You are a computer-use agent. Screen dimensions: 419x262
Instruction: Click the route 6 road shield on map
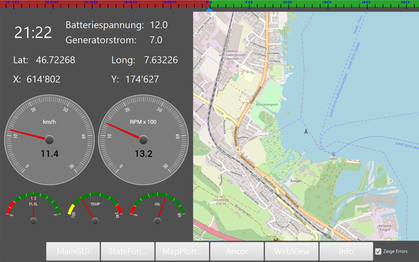click(238, 150)
